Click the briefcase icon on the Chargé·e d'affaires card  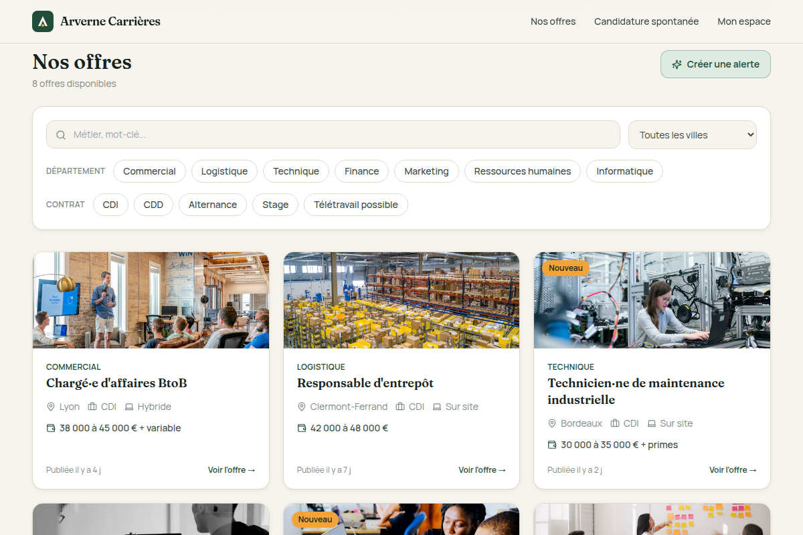click(92, 407)
